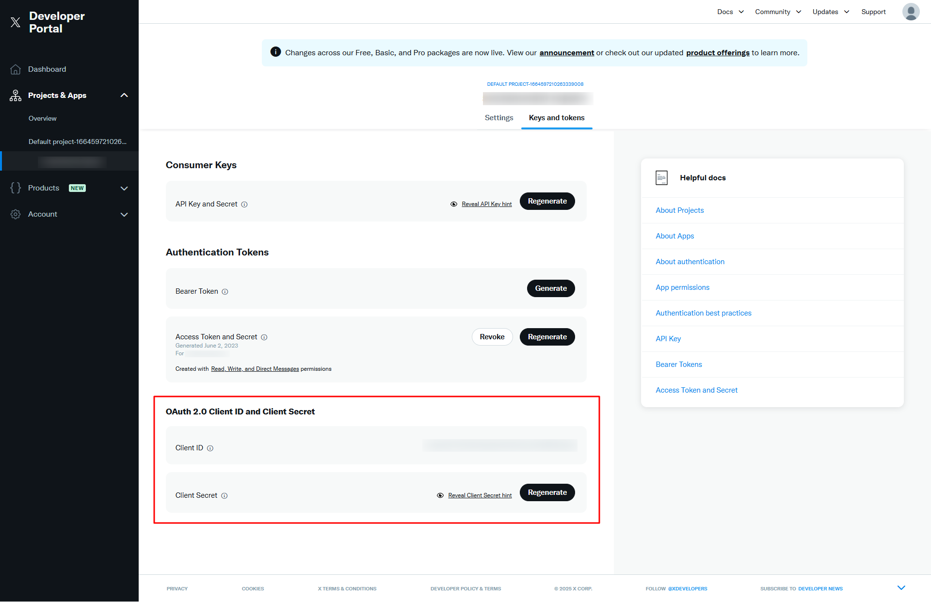
Task: Open App permissions help doc
Action: (x=682, y=287)
